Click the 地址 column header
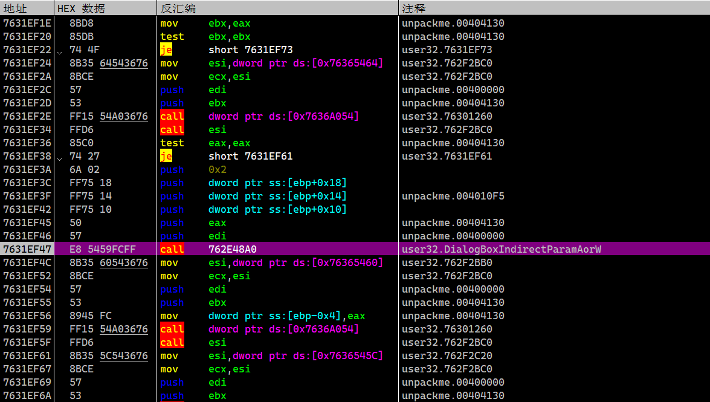This screenshot has width=710, height=402. point(15,8)
